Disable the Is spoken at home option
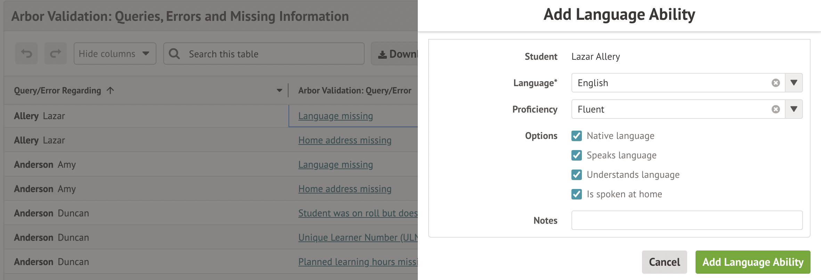Screen dimensions: 821x280 [576, 194]
